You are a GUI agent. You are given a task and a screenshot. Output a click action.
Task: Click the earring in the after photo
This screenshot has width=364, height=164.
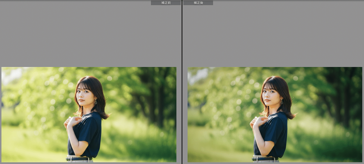281,102
